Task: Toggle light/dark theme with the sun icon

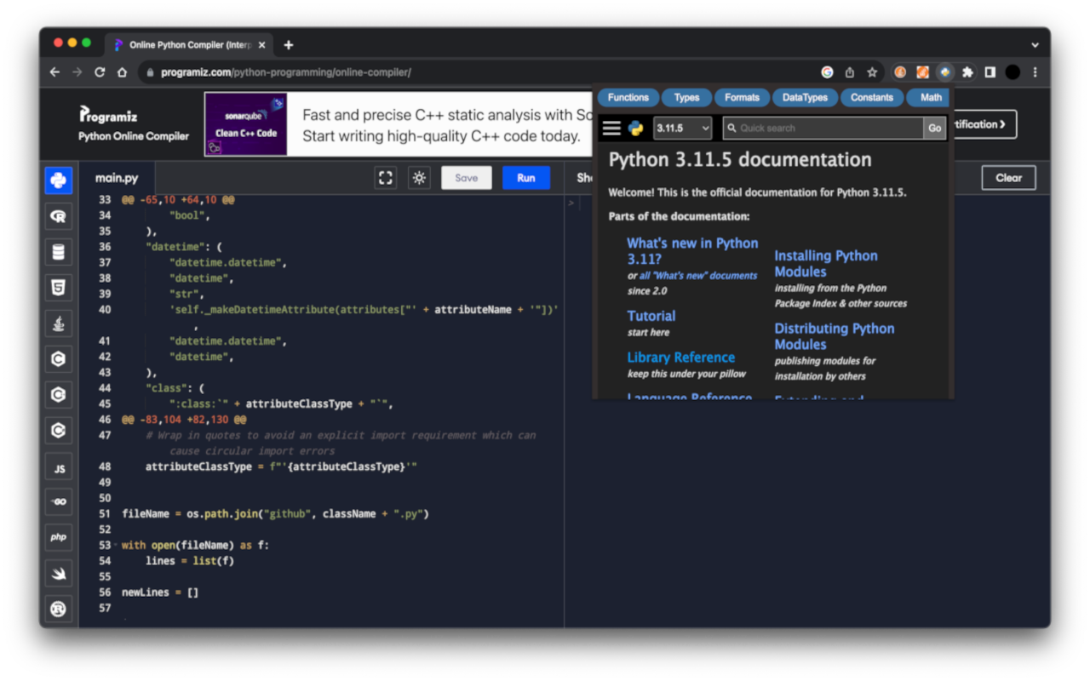Action: point(419,178)
